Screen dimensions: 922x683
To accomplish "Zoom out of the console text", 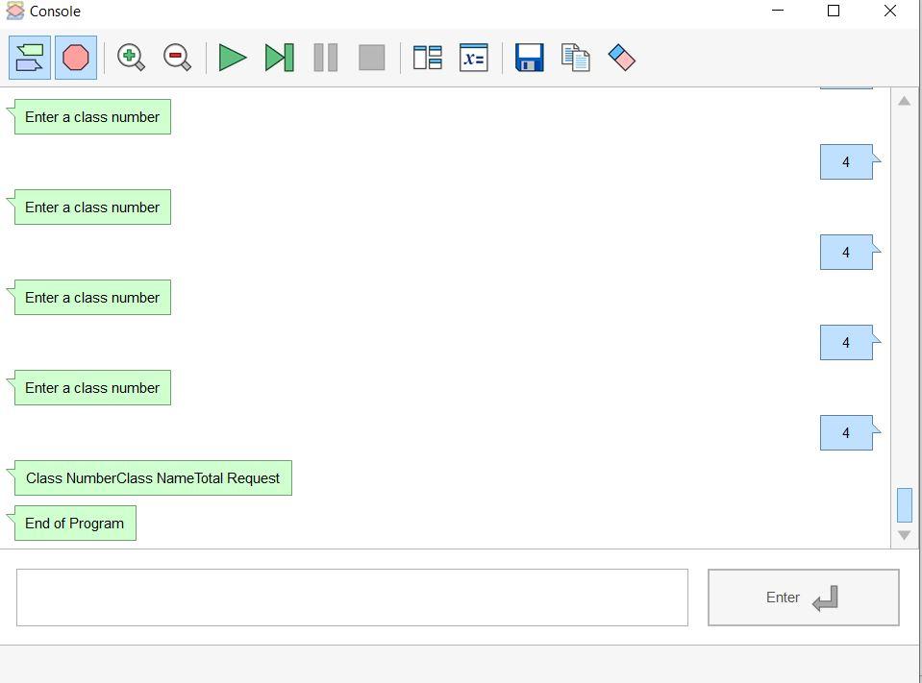I will [x=177, y=58].
